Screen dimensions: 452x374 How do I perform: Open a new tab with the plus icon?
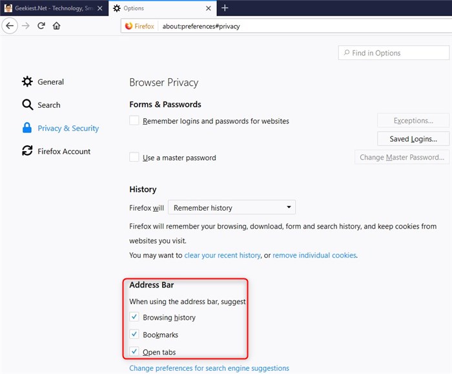tap(225, 8)
